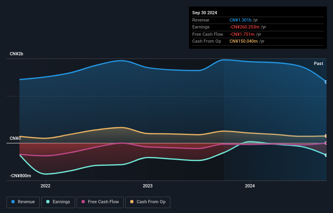Toggle the Earnings legend button
Image resolution: width=333 pixels, height=213 pixels.
click(x=58, y=202)
